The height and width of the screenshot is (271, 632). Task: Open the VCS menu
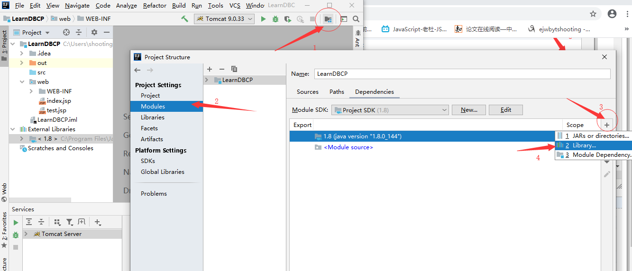[x=235, y=6]
